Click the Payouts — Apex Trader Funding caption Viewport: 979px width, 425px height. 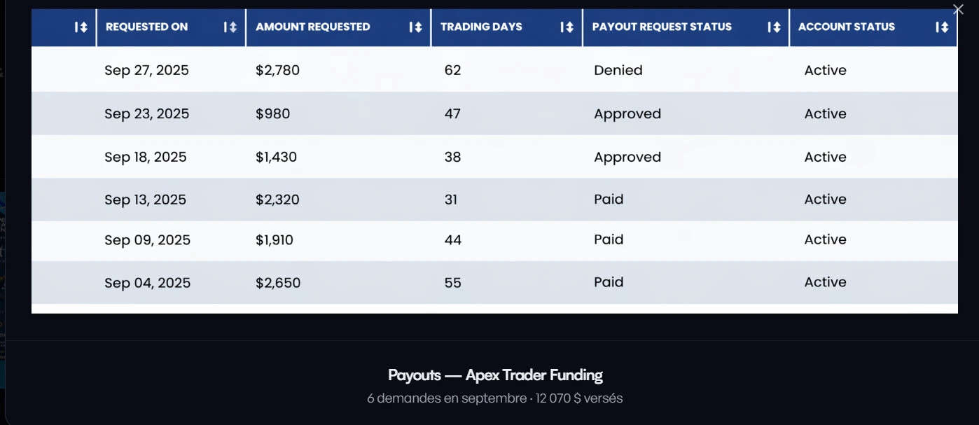pyautogui.click(x=495, y=375)
